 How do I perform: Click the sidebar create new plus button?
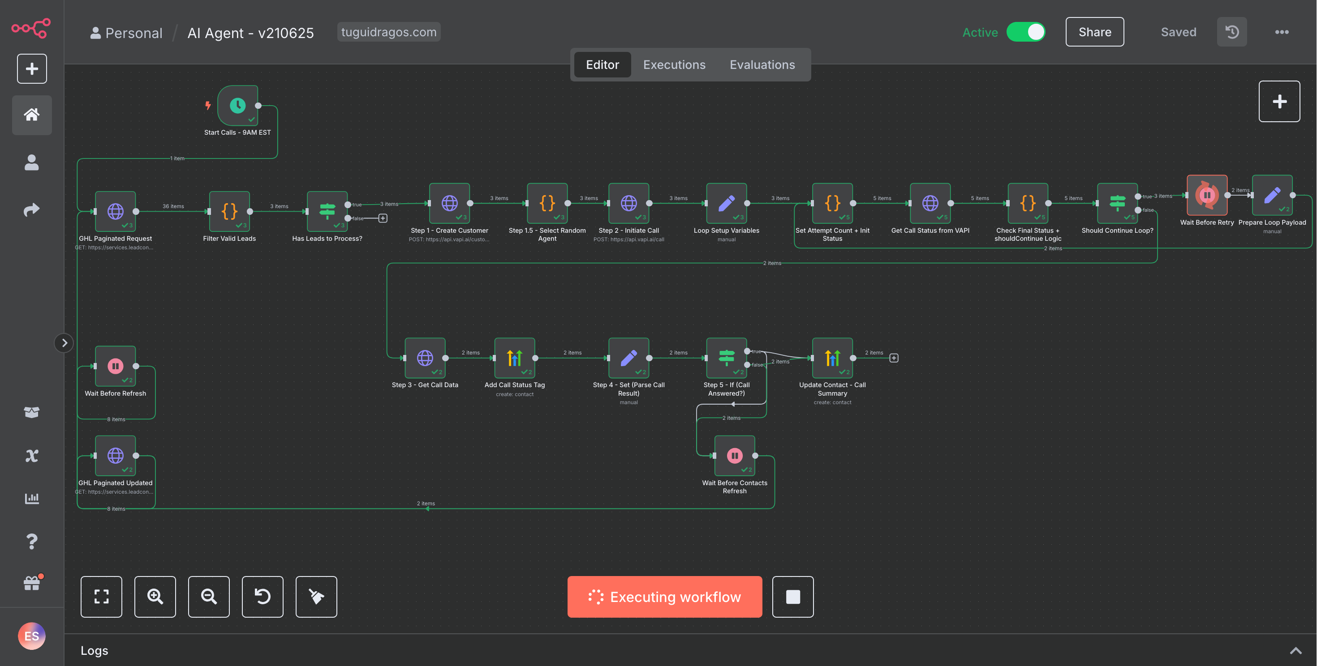32,68
